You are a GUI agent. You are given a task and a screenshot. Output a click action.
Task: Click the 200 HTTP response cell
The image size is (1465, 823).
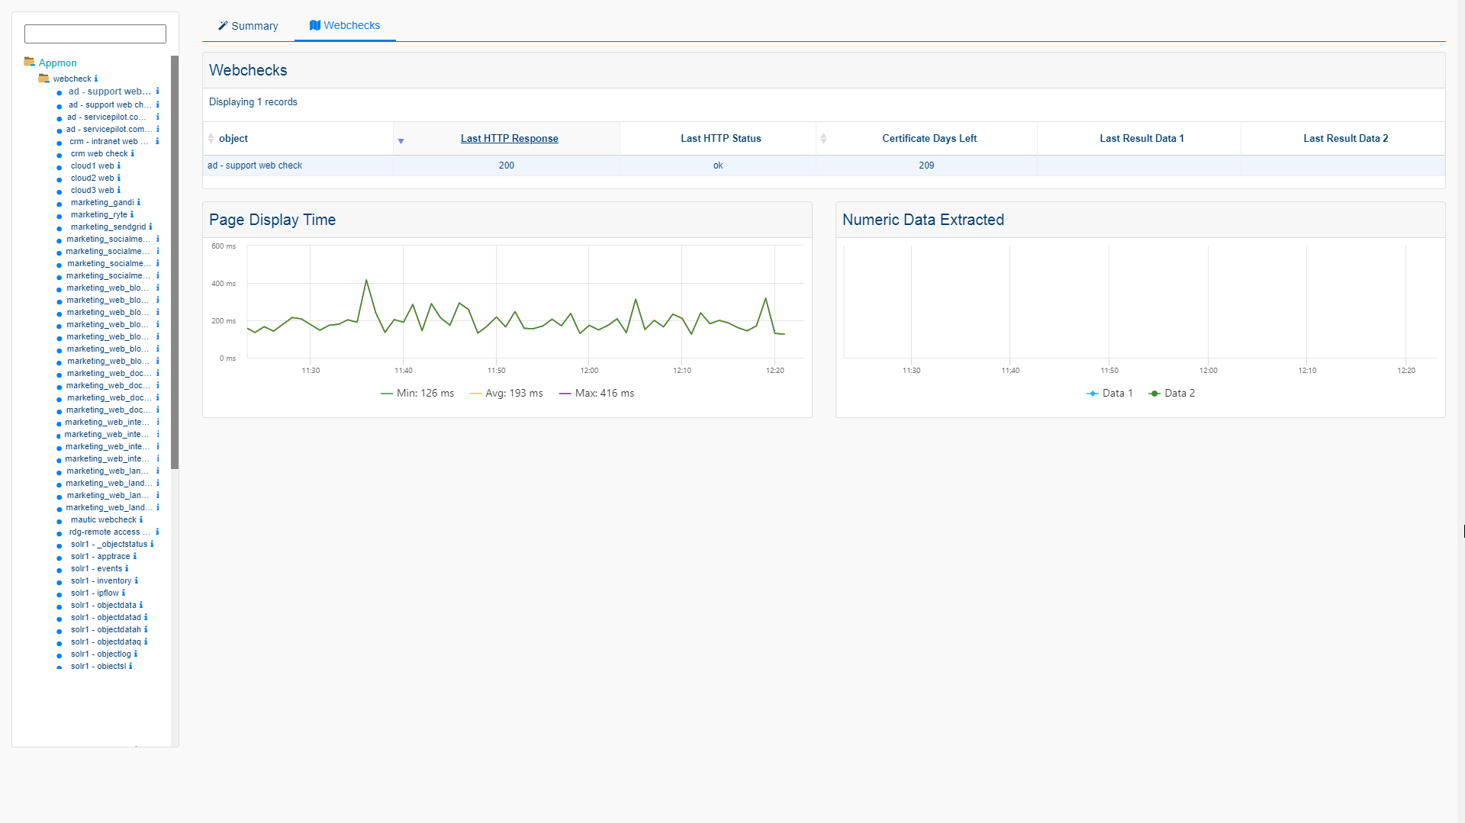pos(507,166)
